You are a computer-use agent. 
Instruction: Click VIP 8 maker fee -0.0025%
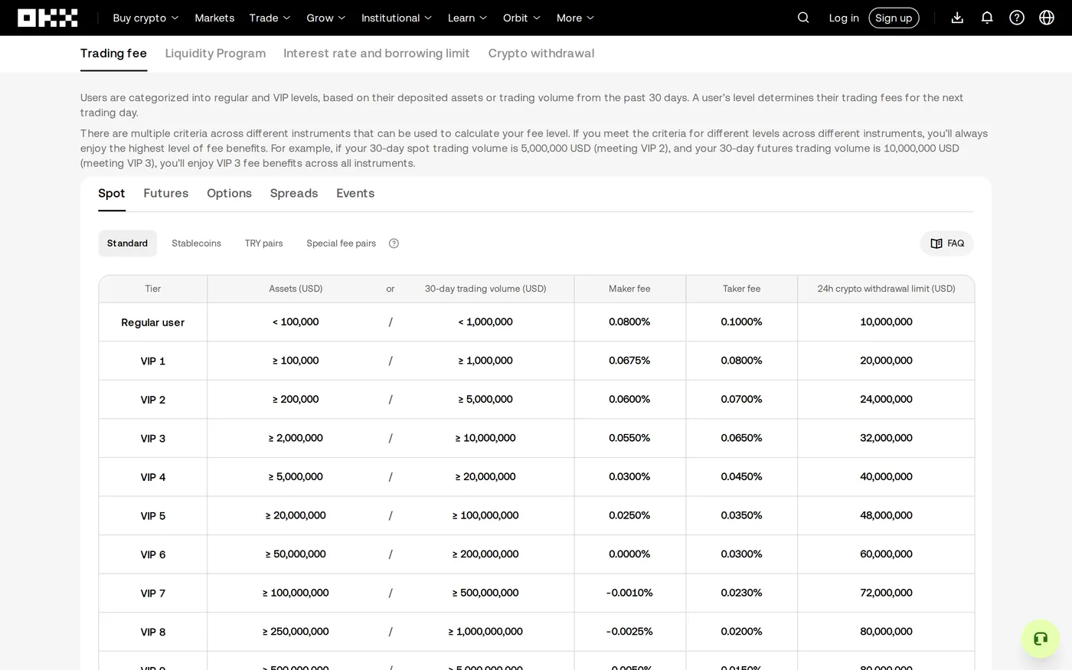629,632
